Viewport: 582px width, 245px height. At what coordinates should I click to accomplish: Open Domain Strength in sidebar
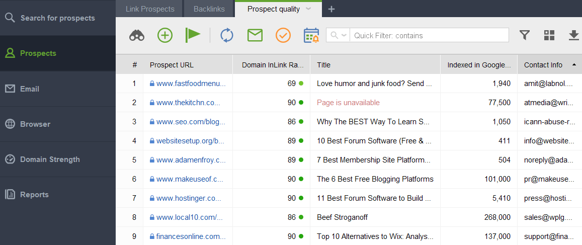tap(58, 159)
